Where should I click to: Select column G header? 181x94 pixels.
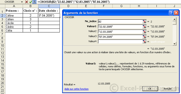click(121, 6)
